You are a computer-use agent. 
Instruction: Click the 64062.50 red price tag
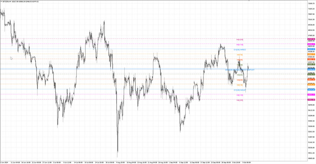(311, 59)
